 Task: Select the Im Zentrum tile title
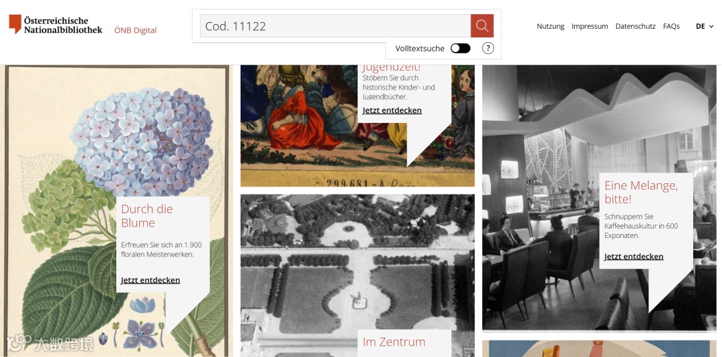click(x=394, y=342)
